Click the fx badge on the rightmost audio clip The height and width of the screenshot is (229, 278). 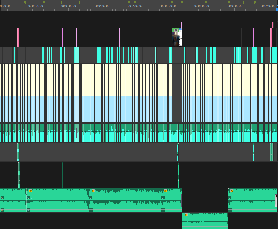232,190
